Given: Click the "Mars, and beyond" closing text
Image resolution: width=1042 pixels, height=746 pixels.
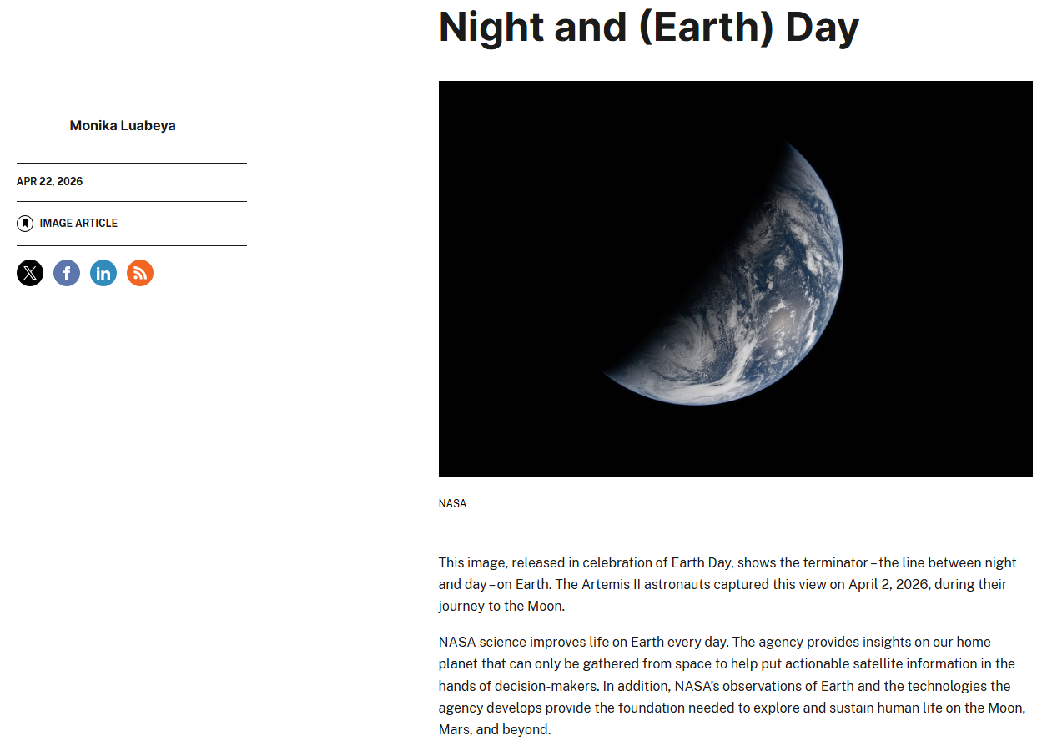Looking at the screenshot, I should [494, 730].
